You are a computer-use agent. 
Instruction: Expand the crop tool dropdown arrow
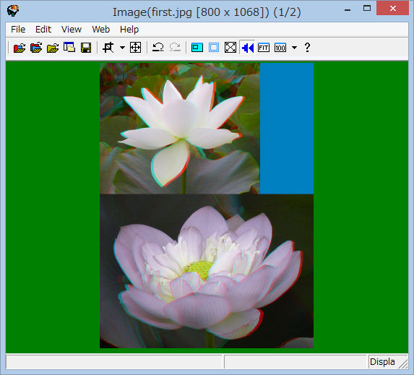click(122, 48)
